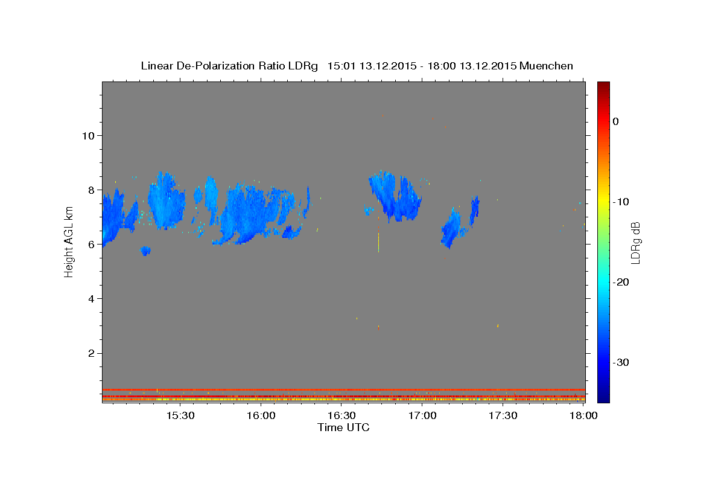Click the colorbar value label -20
This screenshot has width=724, height=483.
621,282
